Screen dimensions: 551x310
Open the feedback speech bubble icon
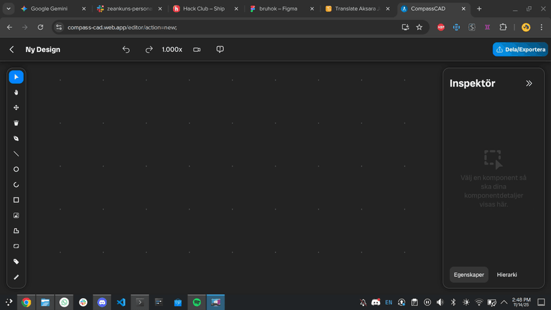(x=220, y=50)
